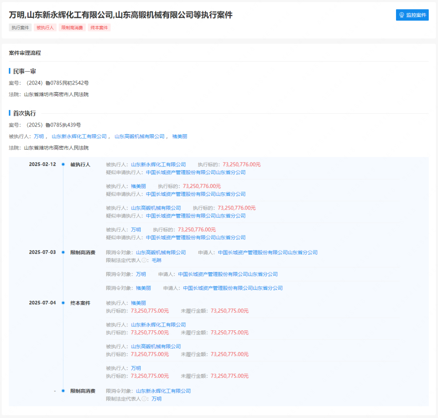Screen dimensions: 438x418
Task: Open 万明 link in 2025-02-12 被执行人 entry
Action: click(x=136, y=230)
